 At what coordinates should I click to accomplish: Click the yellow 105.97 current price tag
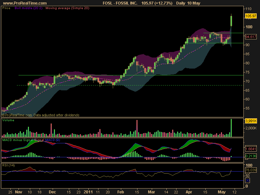[251, 16]
